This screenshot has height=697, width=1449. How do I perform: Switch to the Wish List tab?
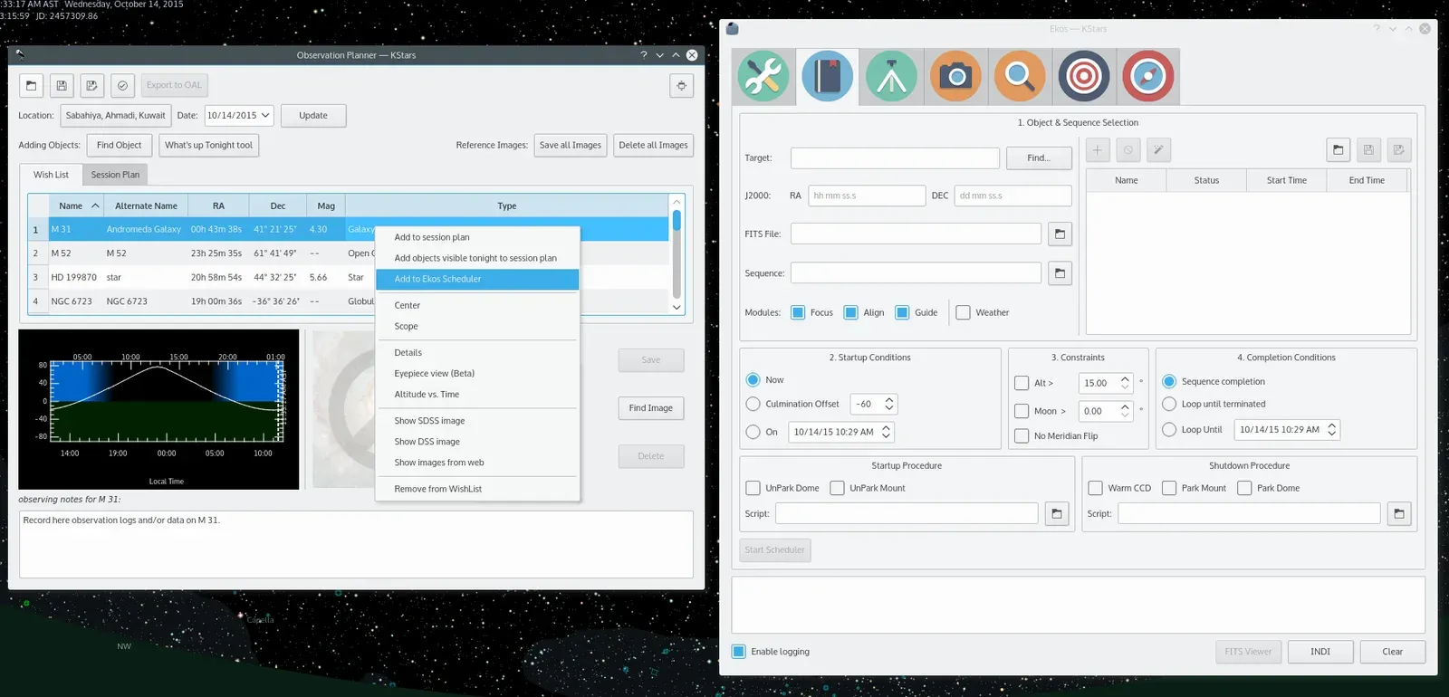click(51, 175)
